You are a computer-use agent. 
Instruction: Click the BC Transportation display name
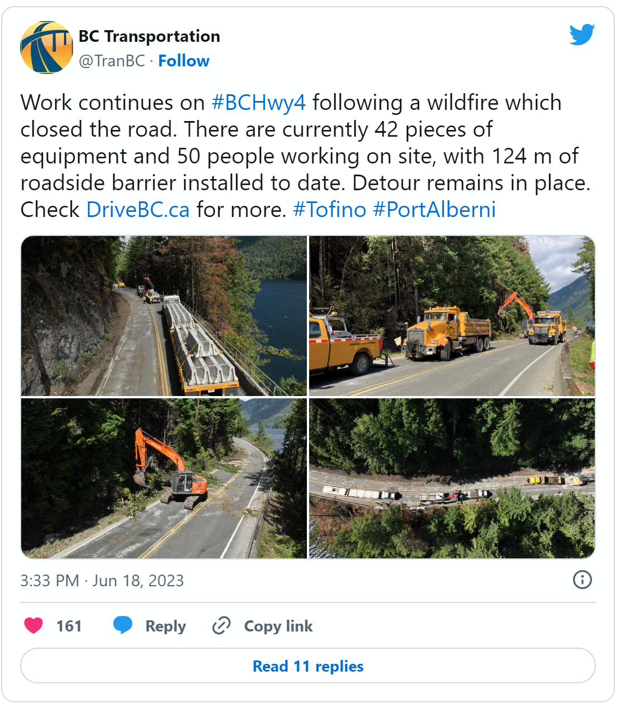(150, 36)
